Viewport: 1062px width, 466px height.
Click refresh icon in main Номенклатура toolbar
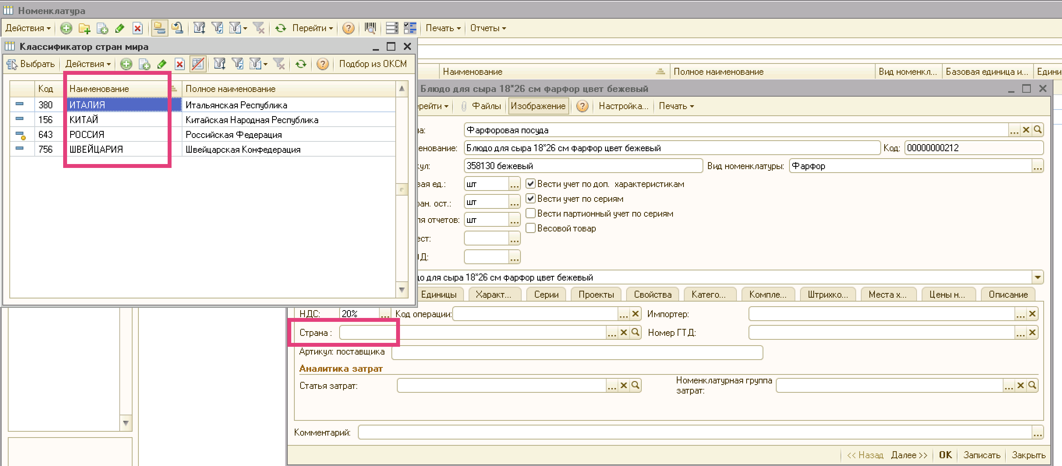click(280, 28)
